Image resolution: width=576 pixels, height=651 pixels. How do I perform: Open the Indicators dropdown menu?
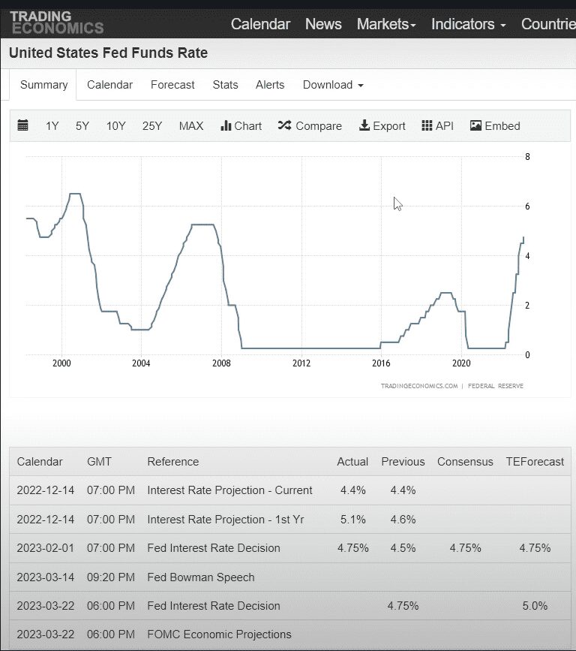point(468,24)
